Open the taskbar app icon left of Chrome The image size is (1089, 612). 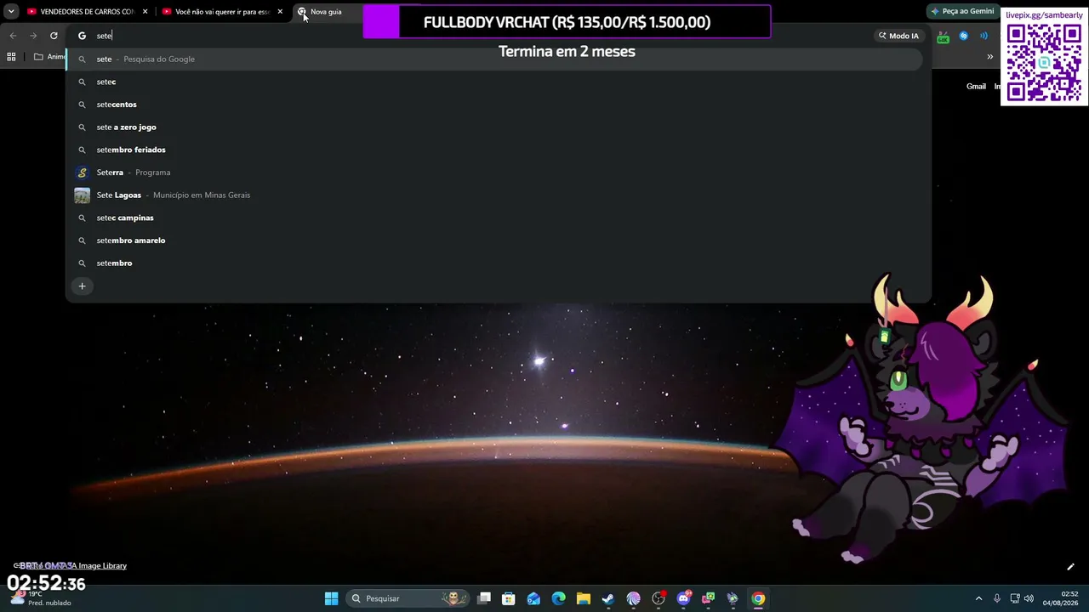(x=733, y=598)
